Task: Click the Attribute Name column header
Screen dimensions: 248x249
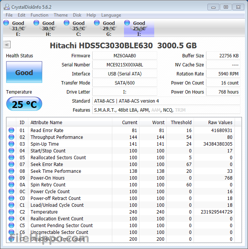Action: (70, 123)
